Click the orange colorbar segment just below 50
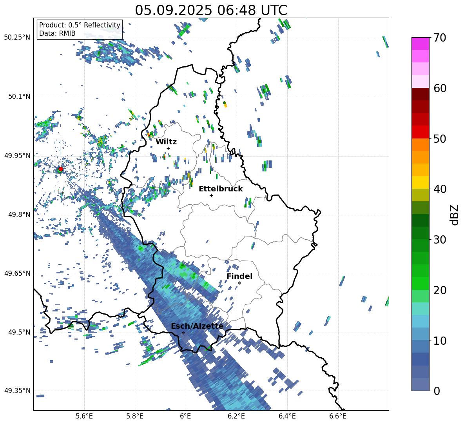The image size is (464, 424). [420, 145]
